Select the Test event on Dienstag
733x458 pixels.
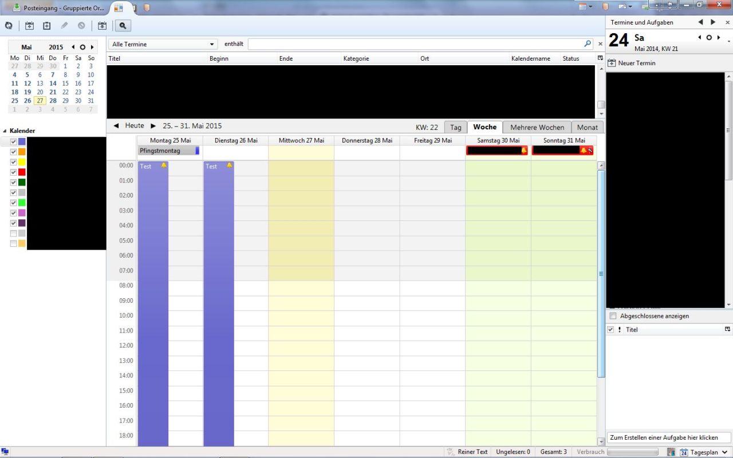tap(219, 303)
